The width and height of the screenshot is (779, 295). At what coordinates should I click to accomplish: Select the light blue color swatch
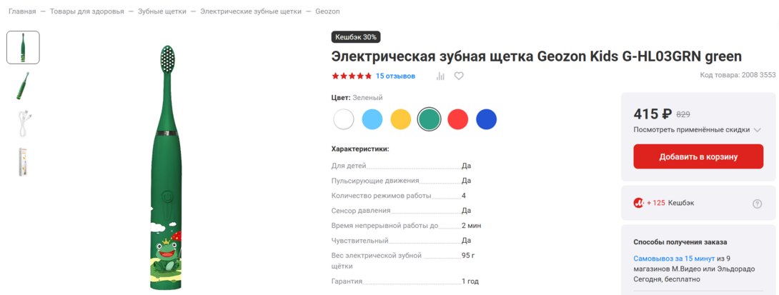pyautogui.click(x=372, y=119)
